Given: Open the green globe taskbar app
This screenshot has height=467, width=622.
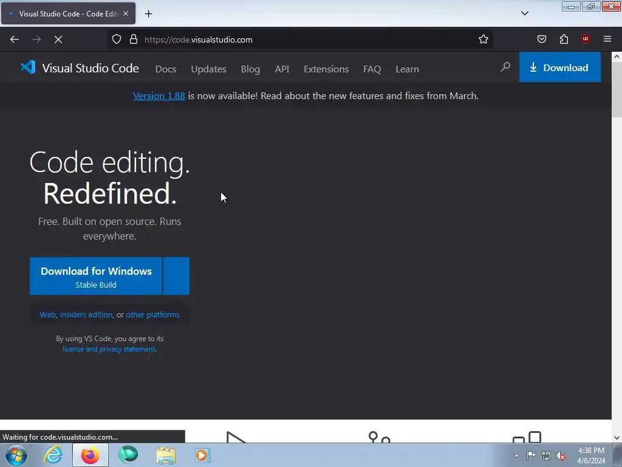Looking at the screenshot, I should pyautogui.click(x=128, y=455).
